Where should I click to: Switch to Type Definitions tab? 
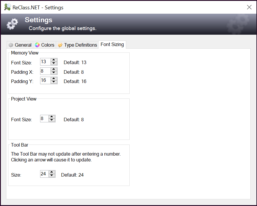(77, 45)
